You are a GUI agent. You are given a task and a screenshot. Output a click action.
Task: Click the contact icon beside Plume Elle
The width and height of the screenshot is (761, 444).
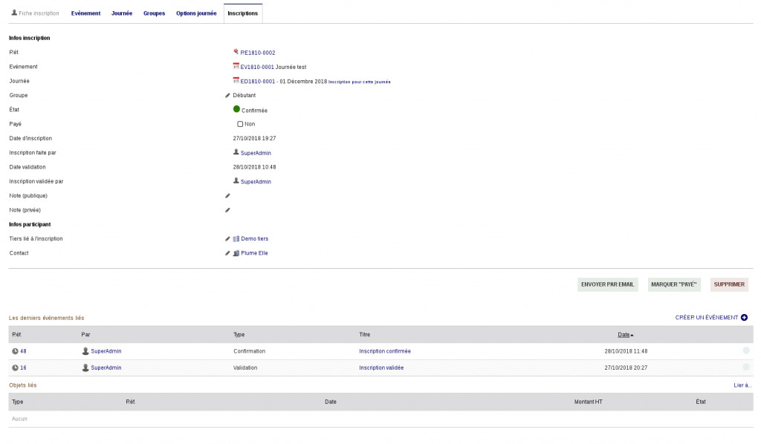coord(236,253)
